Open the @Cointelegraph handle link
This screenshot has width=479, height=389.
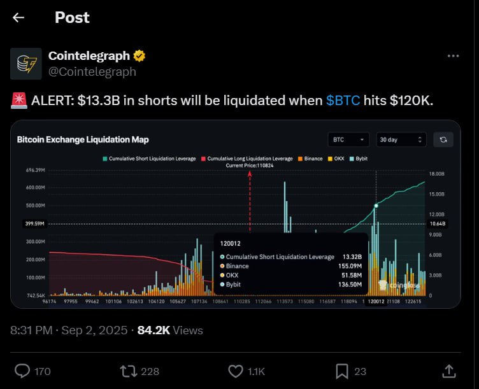coord(92,72)
